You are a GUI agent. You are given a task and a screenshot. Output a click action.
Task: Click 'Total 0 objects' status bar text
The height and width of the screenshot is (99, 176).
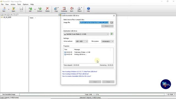pyautogui.click(x=9, y=98)
